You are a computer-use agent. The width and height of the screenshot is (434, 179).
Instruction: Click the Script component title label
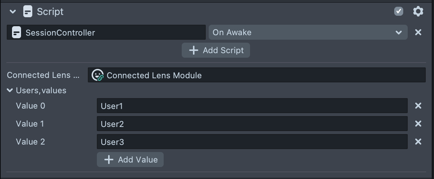[50, 12]
